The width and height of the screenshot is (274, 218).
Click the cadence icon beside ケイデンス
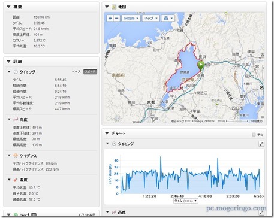[16, 156]
